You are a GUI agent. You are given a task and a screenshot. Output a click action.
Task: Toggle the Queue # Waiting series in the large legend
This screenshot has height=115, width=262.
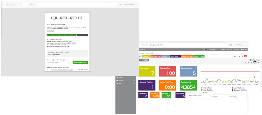pyautogui.click(x=239, y=90)
